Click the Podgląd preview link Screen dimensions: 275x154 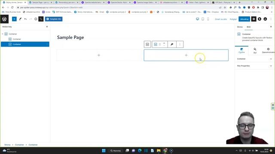pos(233,19)
